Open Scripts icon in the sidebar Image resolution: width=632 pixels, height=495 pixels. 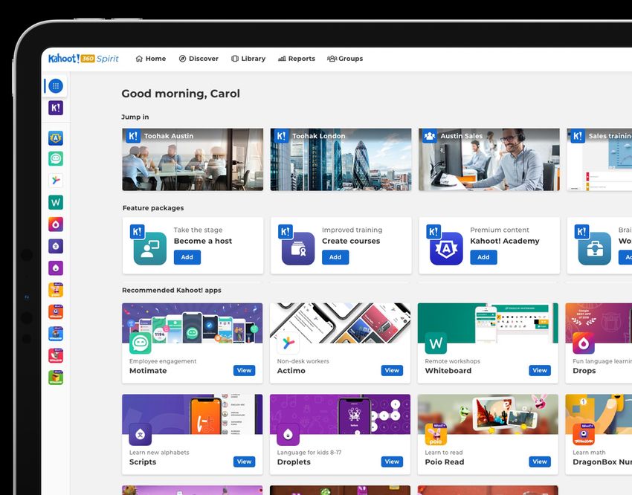pyautogui.click(x=56, y=246)
